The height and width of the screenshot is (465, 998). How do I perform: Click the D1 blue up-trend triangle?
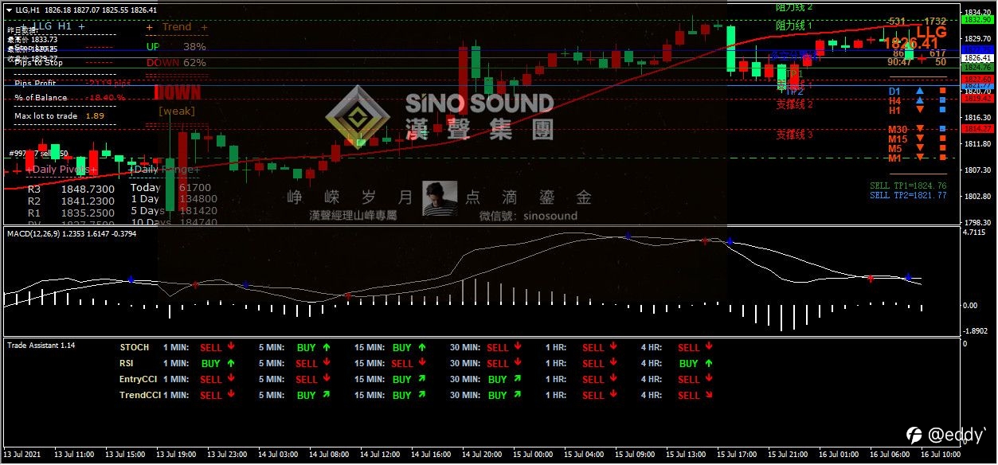point(920,92)
